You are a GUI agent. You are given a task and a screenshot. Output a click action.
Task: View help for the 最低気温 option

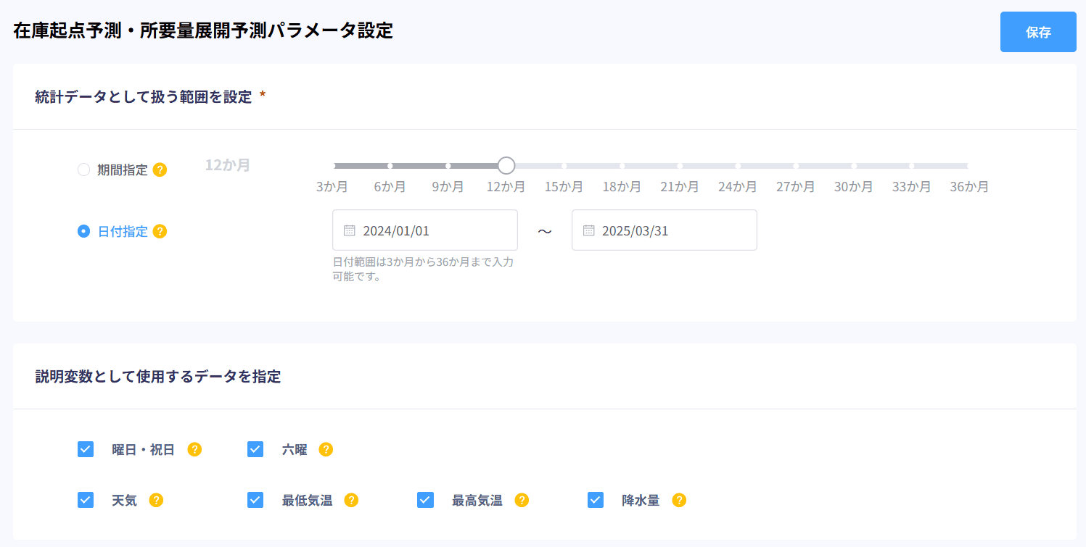(x=351, y=500)
